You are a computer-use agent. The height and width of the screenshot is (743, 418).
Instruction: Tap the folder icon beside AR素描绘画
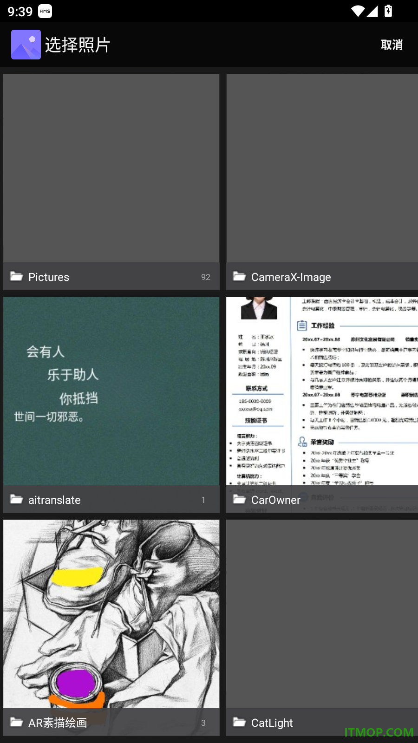[17, 722]
